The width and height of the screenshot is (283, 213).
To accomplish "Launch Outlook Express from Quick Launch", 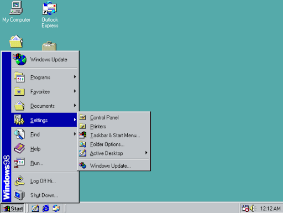I will (56, 209).
